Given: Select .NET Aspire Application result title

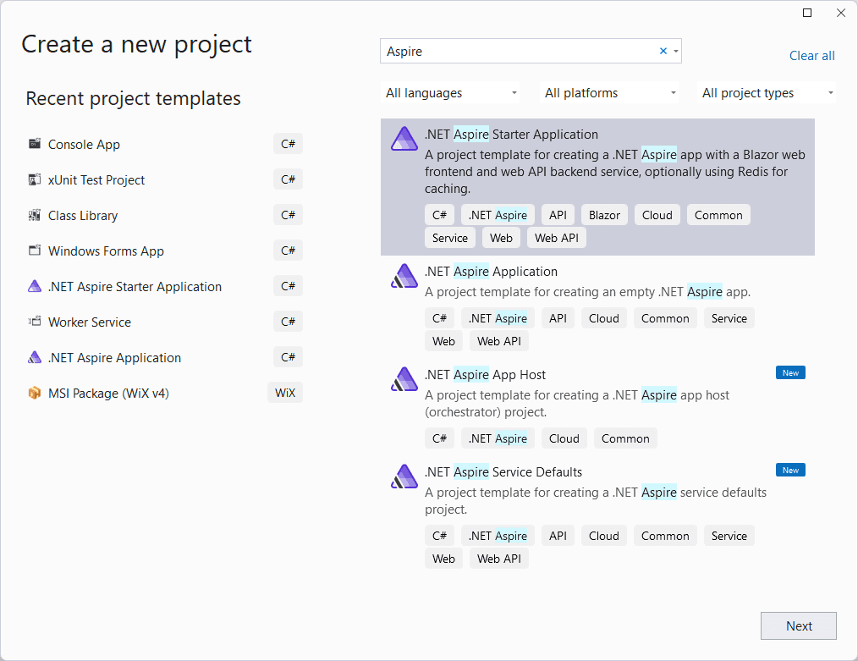Looking at the screenshot, I should coord(491,272).
